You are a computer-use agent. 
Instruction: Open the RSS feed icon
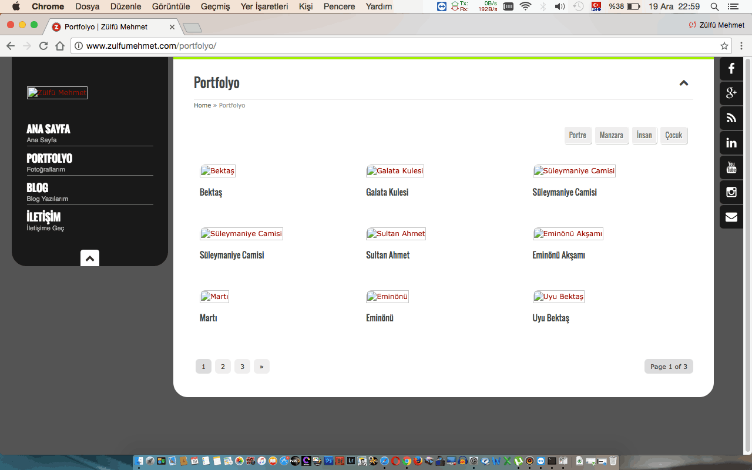click(x=731, y=118)
